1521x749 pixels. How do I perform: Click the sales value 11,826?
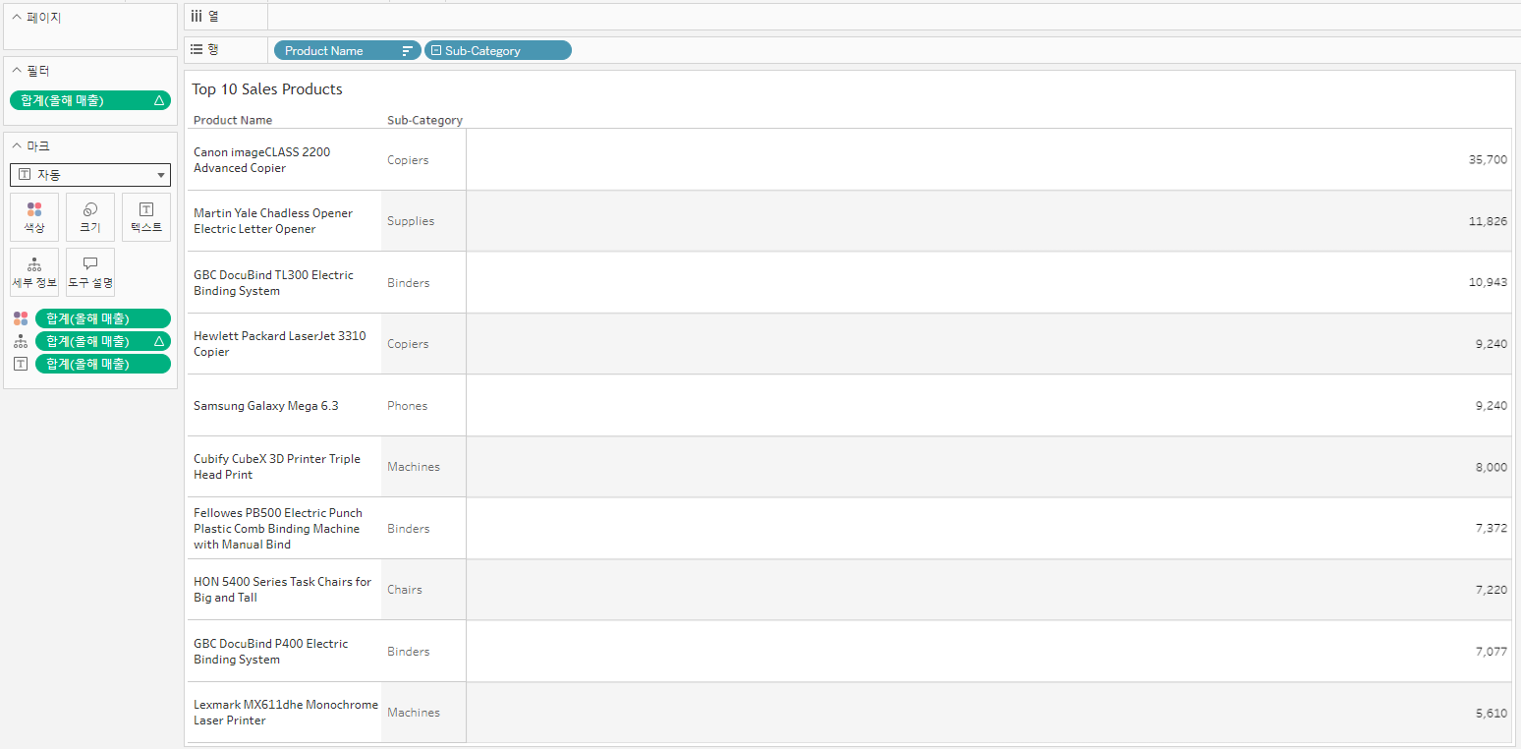click(1488, 221)
